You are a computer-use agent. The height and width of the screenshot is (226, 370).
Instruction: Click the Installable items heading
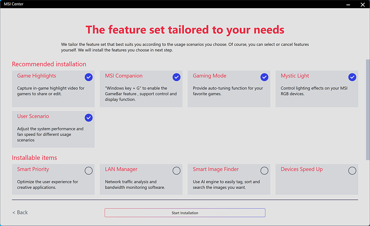(35, 158)
